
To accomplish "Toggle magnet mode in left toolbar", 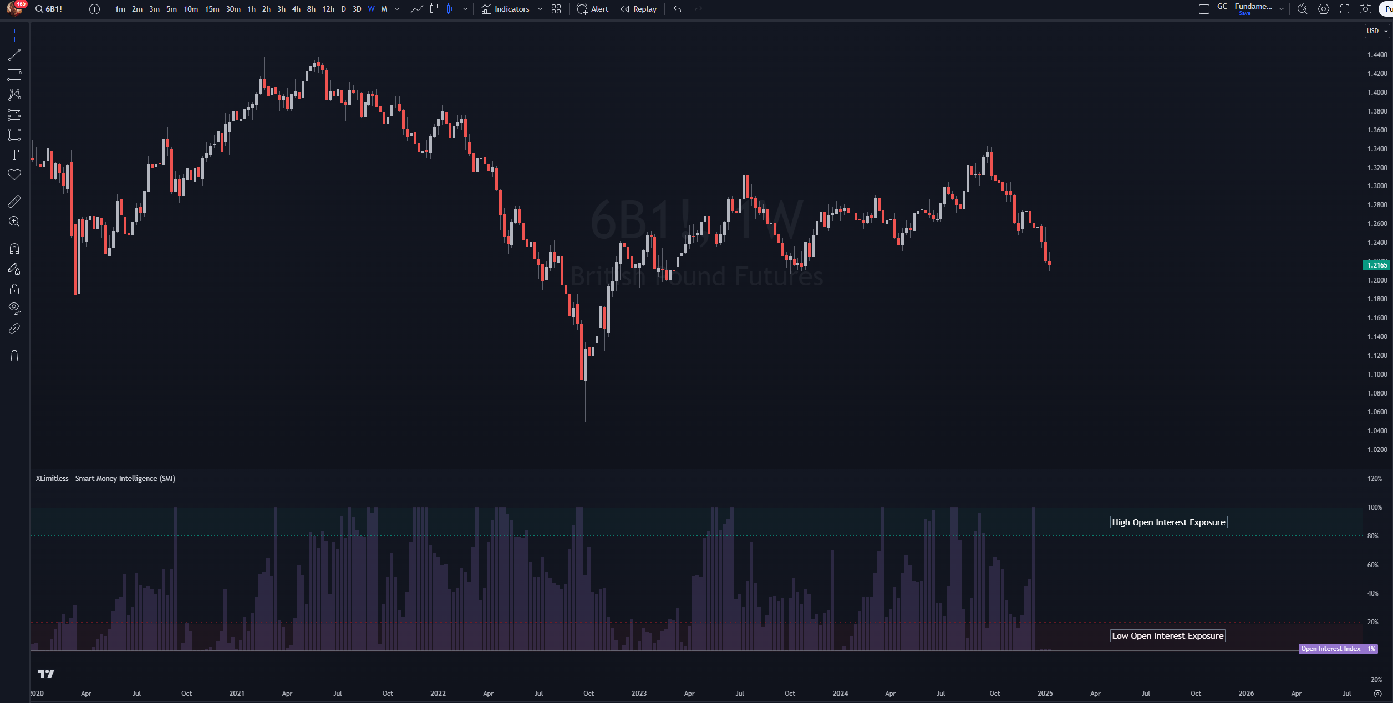I will click(14, 249).
